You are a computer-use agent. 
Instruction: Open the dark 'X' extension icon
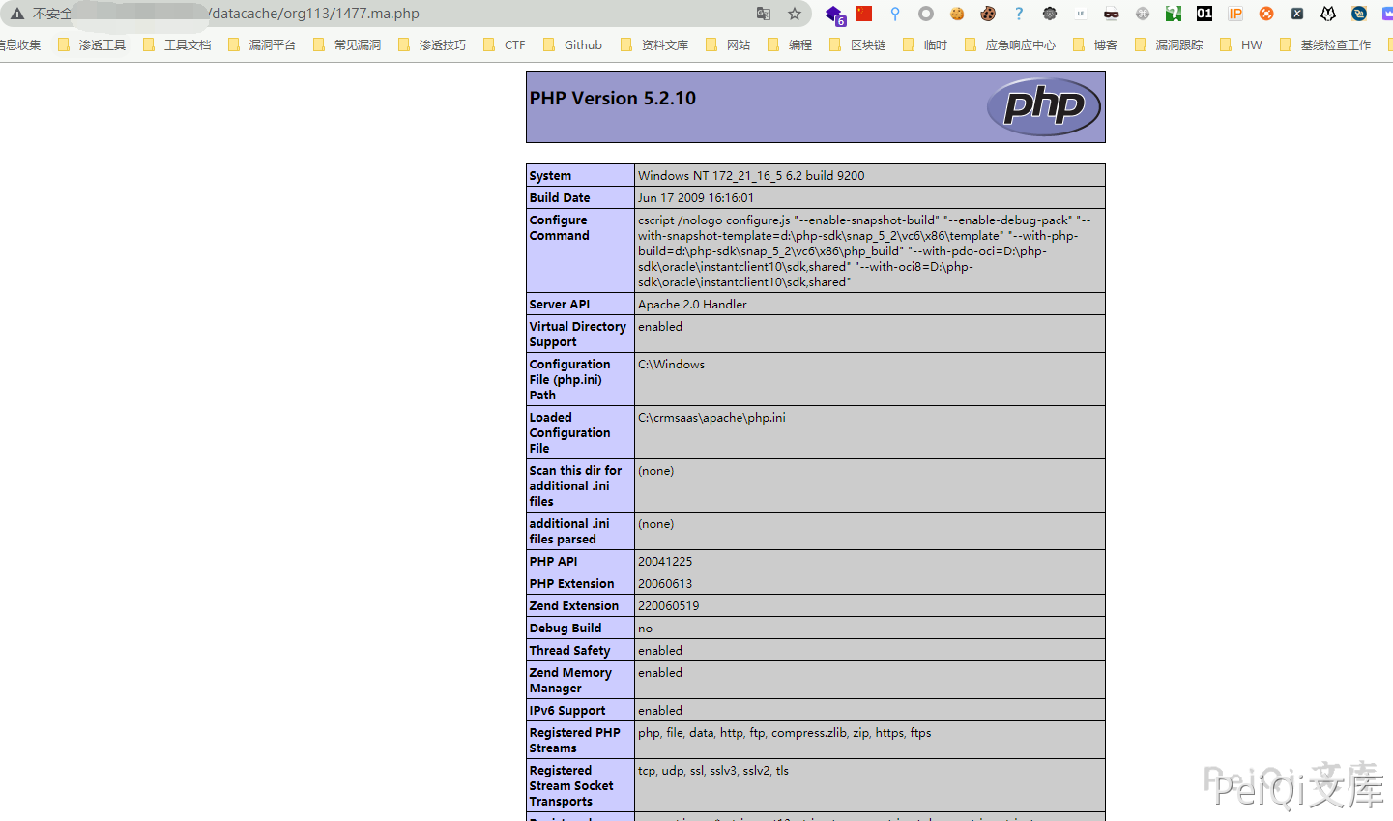click(1297, 14)
